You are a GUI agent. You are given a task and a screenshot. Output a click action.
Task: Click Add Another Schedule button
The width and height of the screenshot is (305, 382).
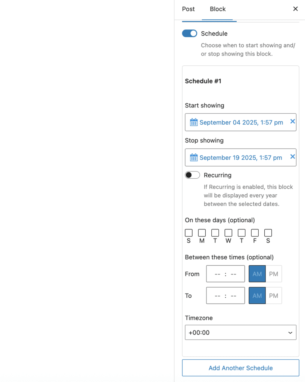pos(240,368)
